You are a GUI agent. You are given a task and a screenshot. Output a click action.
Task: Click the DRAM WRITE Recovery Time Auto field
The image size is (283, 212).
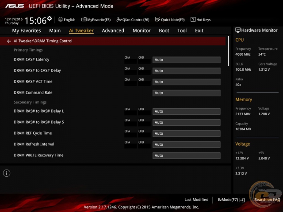187,155
